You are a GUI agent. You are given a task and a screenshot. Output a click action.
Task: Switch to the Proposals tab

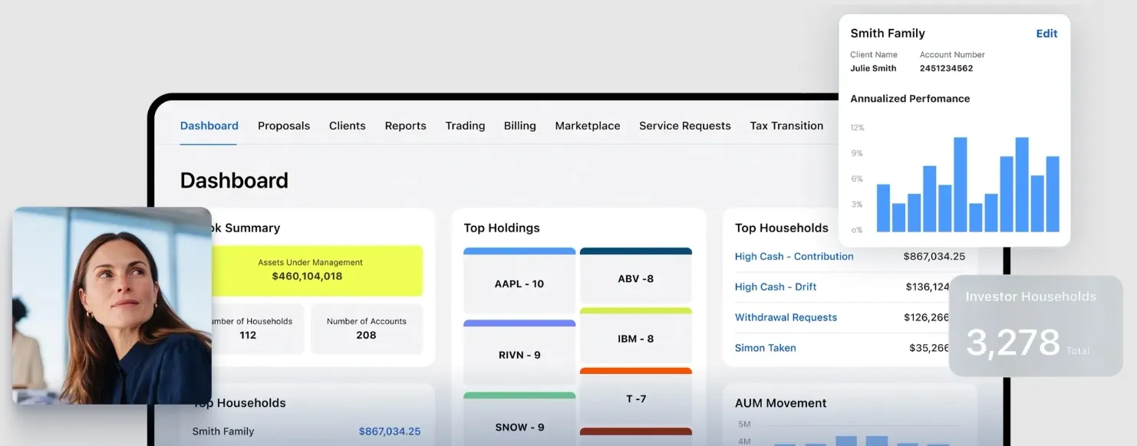pyautogui.click(x=284, y=125)
